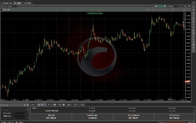Click the start handle of date range slider
This screenshot has width=196, height=123.
coord(155,6)
